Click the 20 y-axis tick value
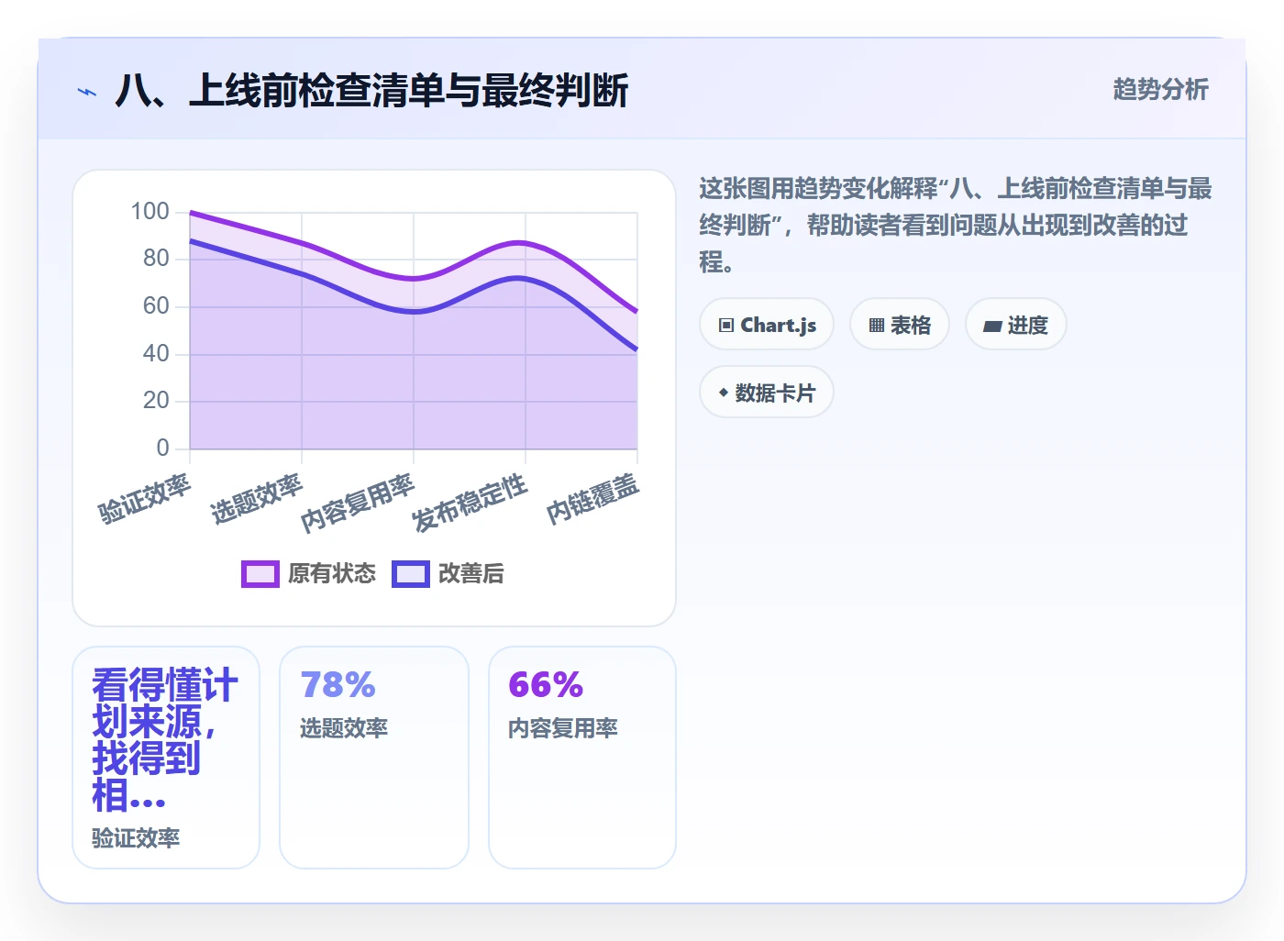Screen dimensions: 1284x941 (x=156, y=400)
